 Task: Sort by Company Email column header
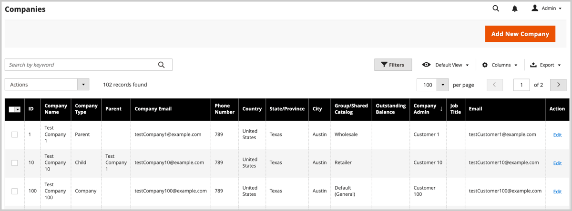(x=171, y=109)
